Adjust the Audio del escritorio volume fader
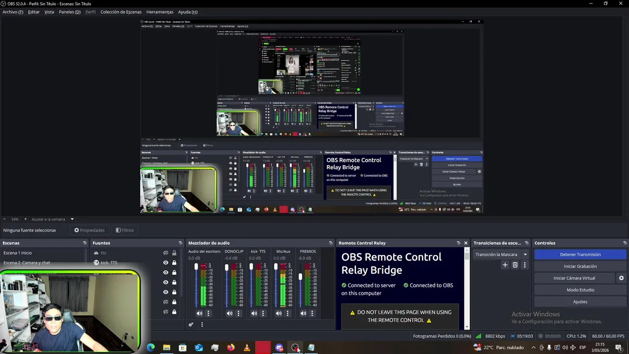The width and height of the screenshot is (629, 354). (196, 267)
